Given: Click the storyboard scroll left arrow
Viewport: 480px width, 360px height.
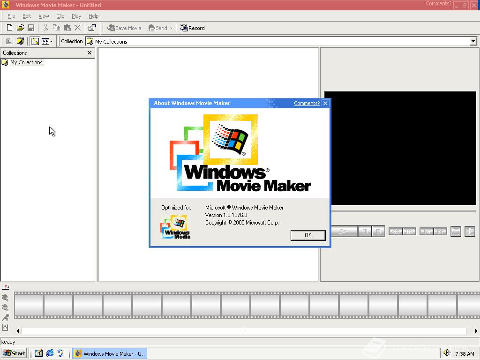Looking at the screenshot, I should coord(18,331).
